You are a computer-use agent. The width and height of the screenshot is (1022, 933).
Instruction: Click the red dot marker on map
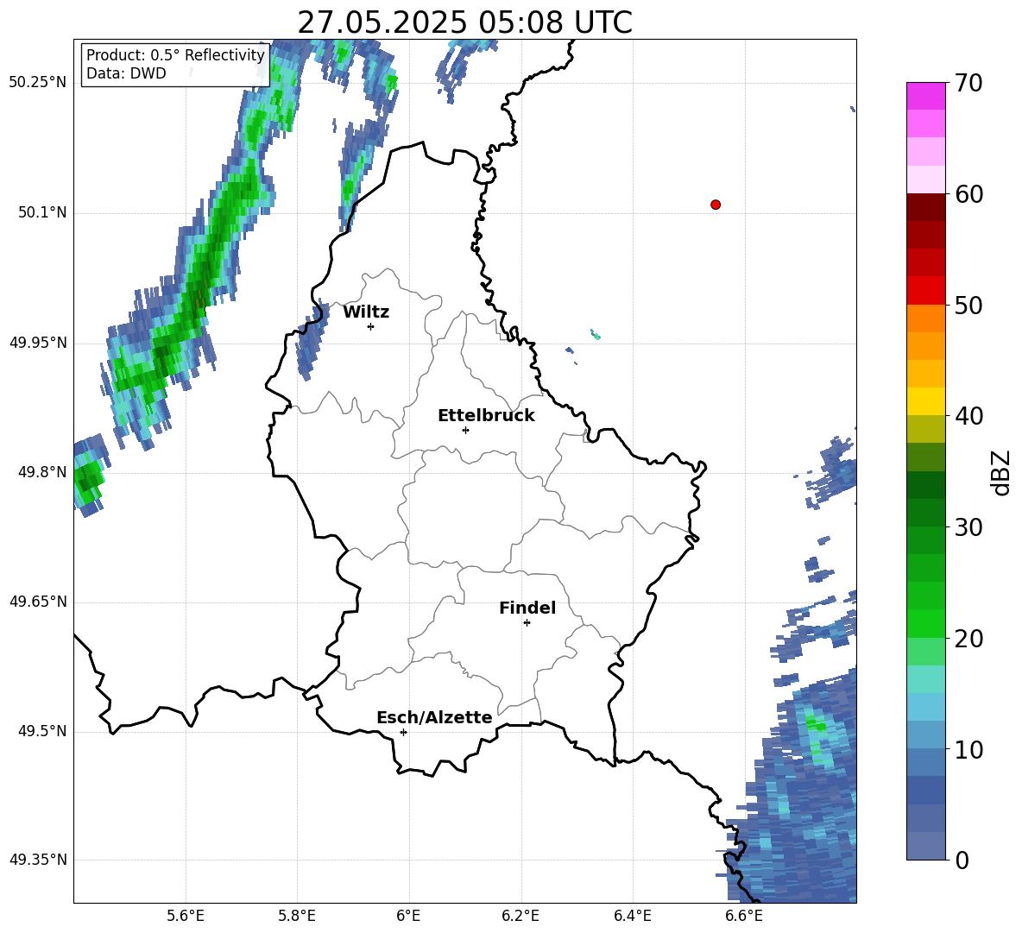pyautogui.click(x=716, y=205)
